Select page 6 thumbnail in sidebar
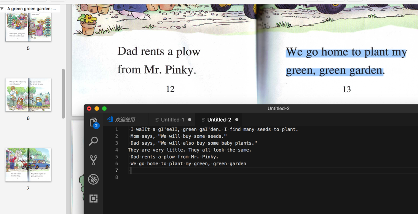The image size is (418, 214). tap(28, 94)
